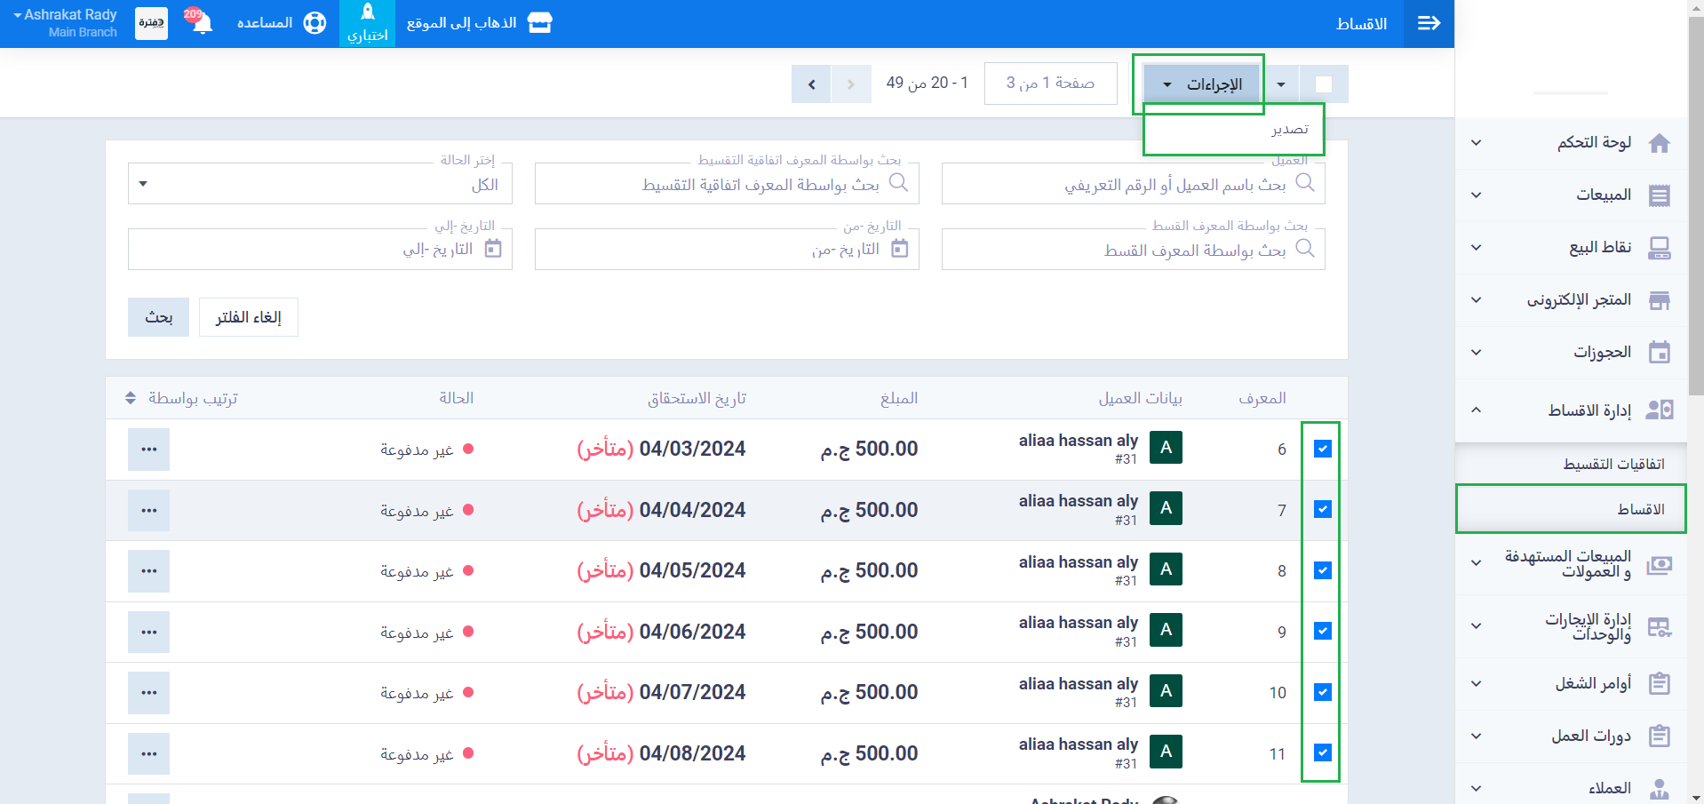Click the sort arrows icon in table header
The height and width of the screenshot is (804, 1704).
[x=131, y=398]
